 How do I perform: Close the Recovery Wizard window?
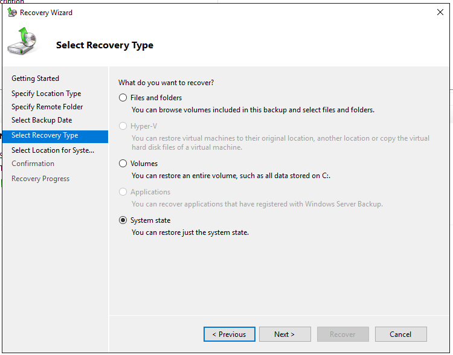pyautogui.click(x=440, y=13)
